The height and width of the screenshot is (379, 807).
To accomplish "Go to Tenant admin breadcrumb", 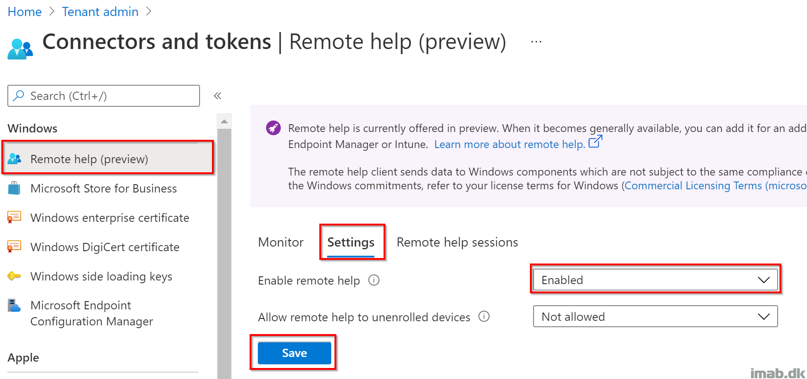I will coord(100,11).
